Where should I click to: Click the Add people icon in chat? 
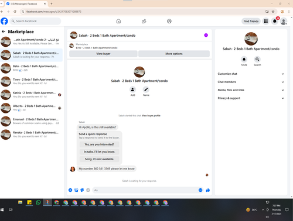pyautogui.click(x=132, y=89)
